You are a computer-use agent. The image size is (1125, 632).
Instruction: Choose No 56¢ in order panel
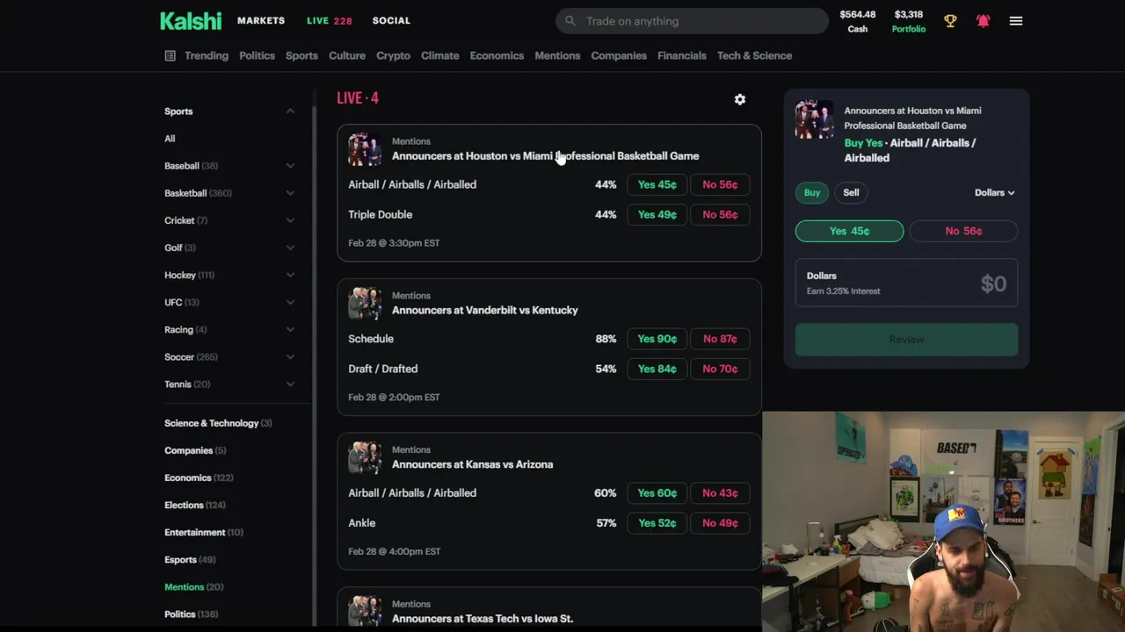(963, 231)
